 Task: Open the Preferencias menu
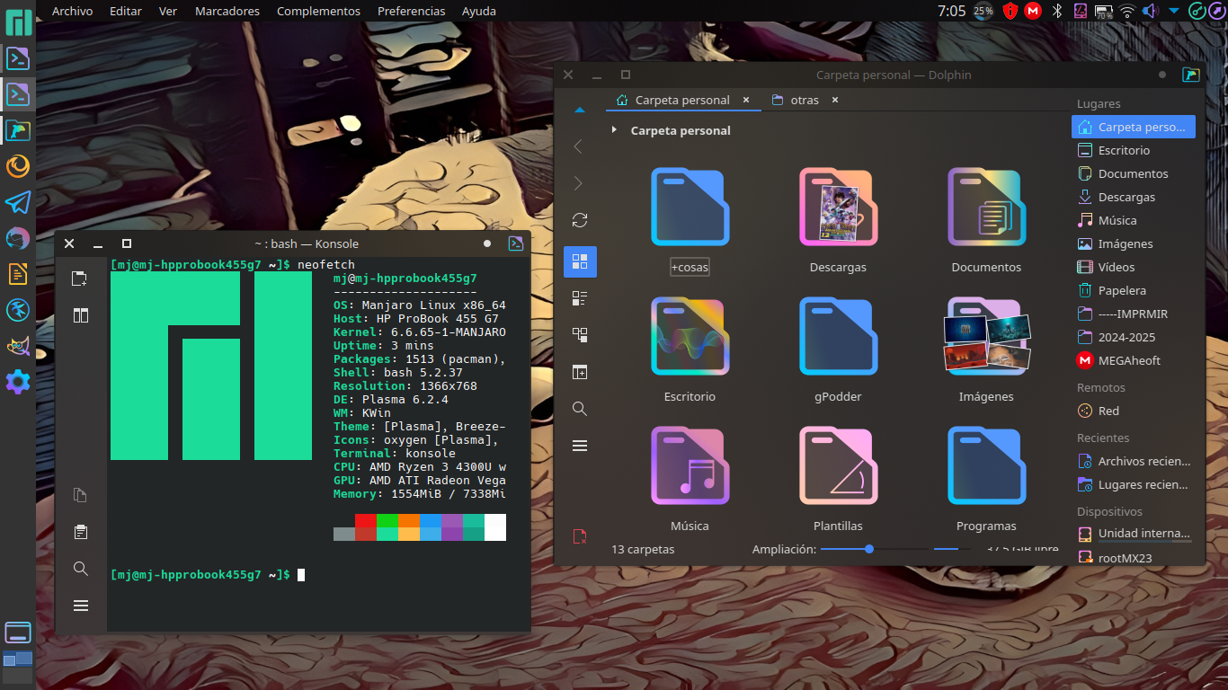pos(411,11)
